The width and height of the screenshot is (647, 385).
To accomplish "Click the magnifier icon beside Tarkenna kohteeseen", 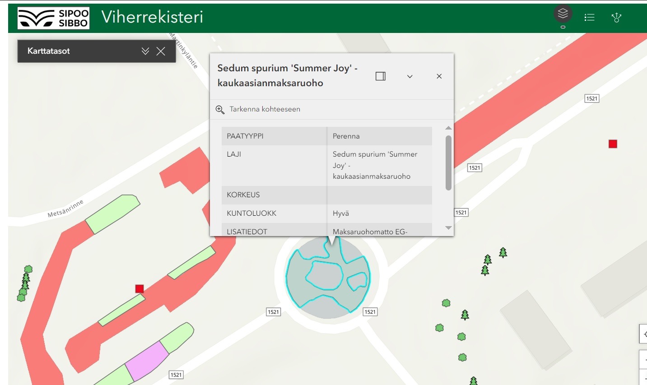I will (220, 109).
